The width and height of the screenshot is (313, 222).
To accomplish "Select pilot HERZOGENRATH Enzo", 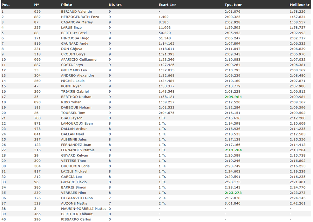I will click(80, 17).
